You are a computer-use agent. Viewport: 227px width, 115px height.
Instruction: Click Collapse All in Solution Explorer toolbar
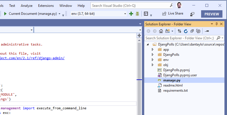point(192,31)
